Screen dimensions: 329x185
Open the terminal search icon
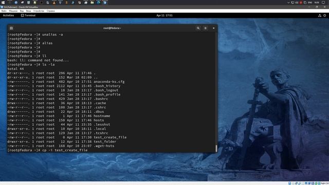(x=198, y=28)
